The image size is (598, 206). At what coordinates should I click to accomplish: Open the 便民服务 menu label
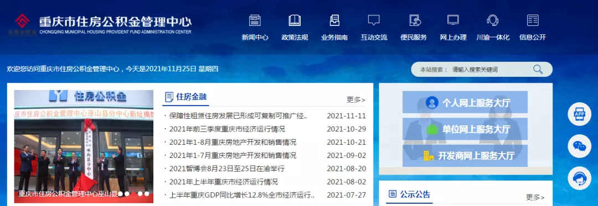414,37
